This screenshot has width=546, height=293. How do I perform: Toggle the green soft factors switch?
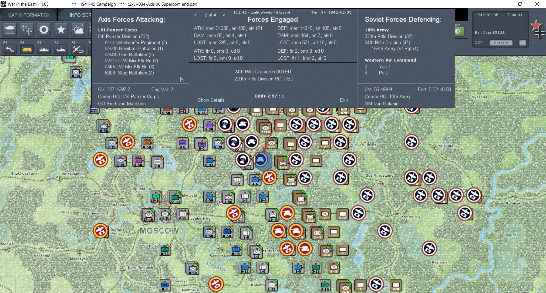pyautogui.click(x=459, y=31)
